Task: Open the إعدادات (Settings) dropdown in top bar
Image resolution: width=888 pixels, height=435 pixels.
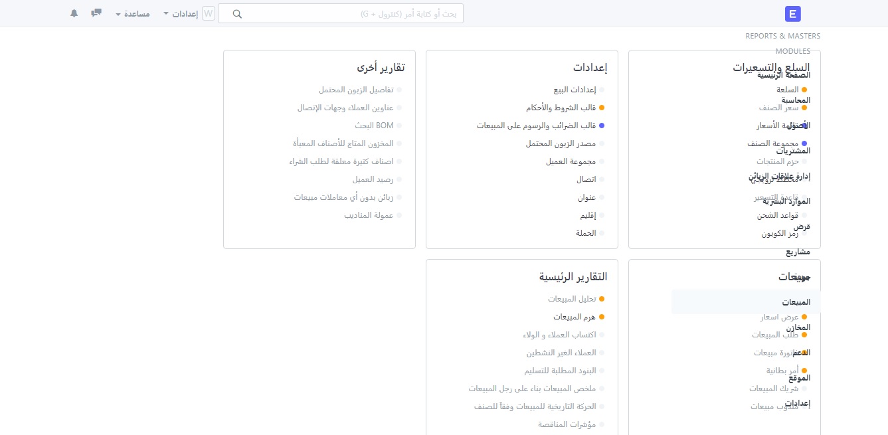Action: click(183, 13)
